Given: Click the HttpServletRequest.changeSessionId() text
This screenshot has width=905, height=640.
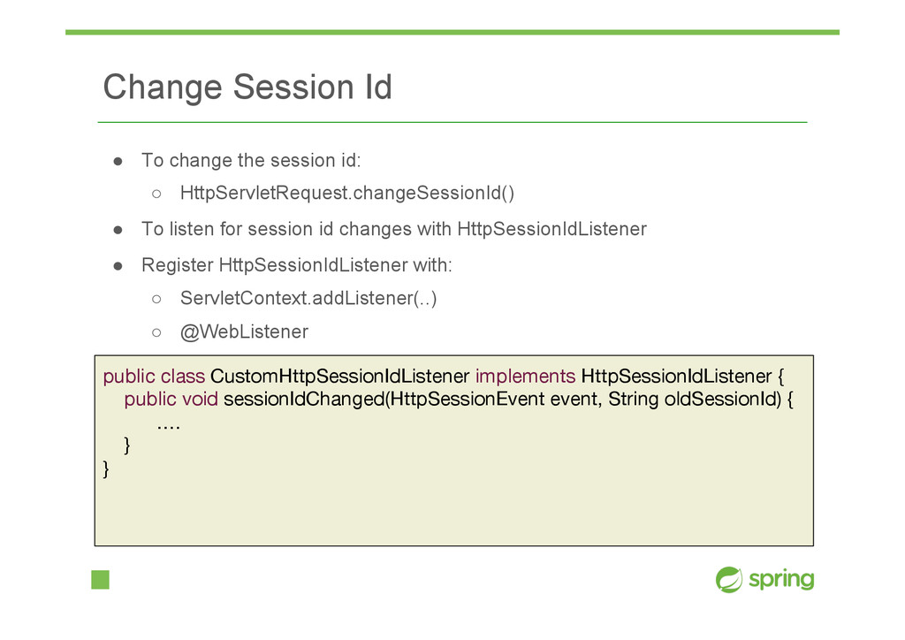Looking at the screenshot, I should 346,193.
